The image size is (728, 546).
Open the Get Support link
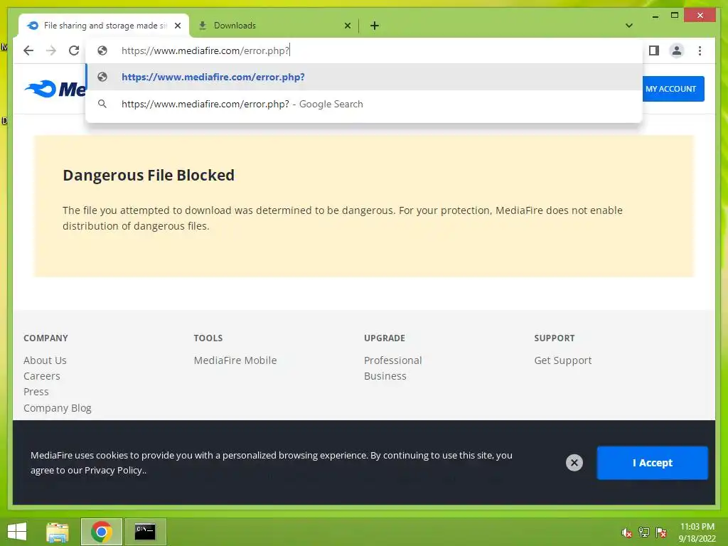point(563,360)
